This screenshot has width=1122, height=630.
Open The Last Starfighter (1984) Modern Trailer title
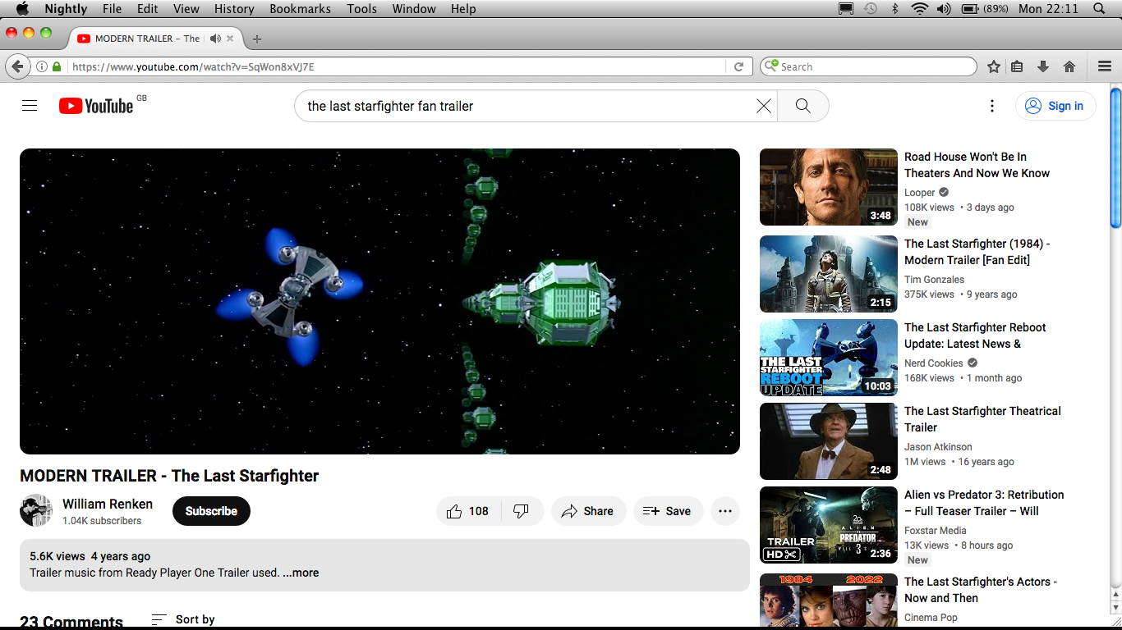pyautogui.click(x=977, y=252)
